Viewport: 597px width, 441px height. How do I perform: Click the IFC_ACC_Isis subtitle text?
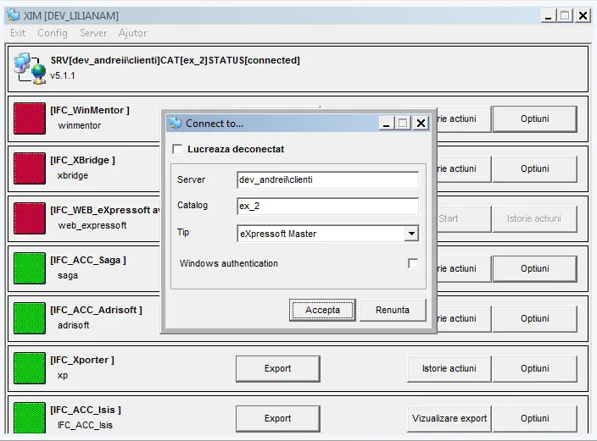[x=86, y=425]
